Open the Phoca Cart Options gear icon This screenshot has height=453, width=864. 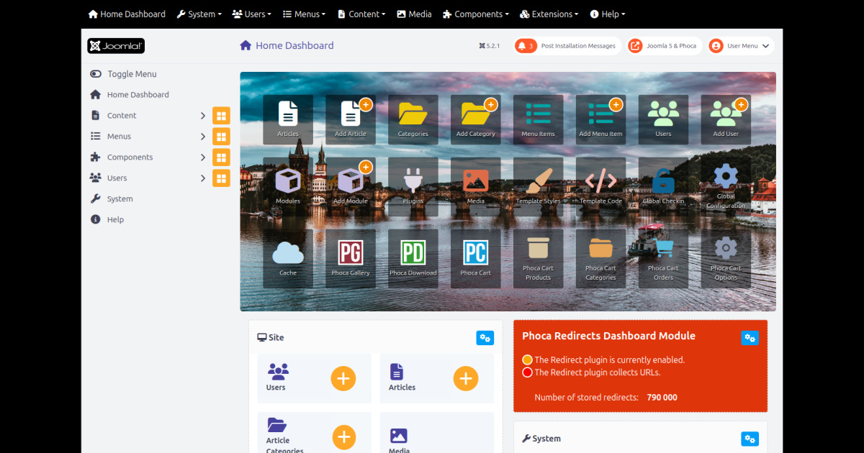tap(726, 259)
